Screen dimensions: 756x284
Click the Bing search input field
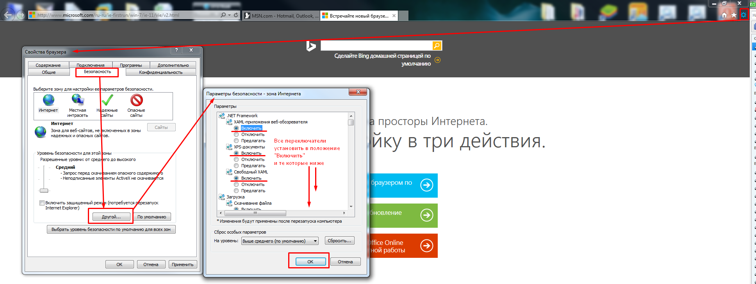click(x=376, y=46)
